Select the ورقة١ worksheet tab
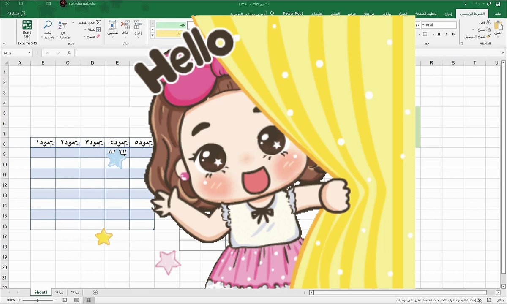Viewport: 507px width, 304px height. (59, 292)
